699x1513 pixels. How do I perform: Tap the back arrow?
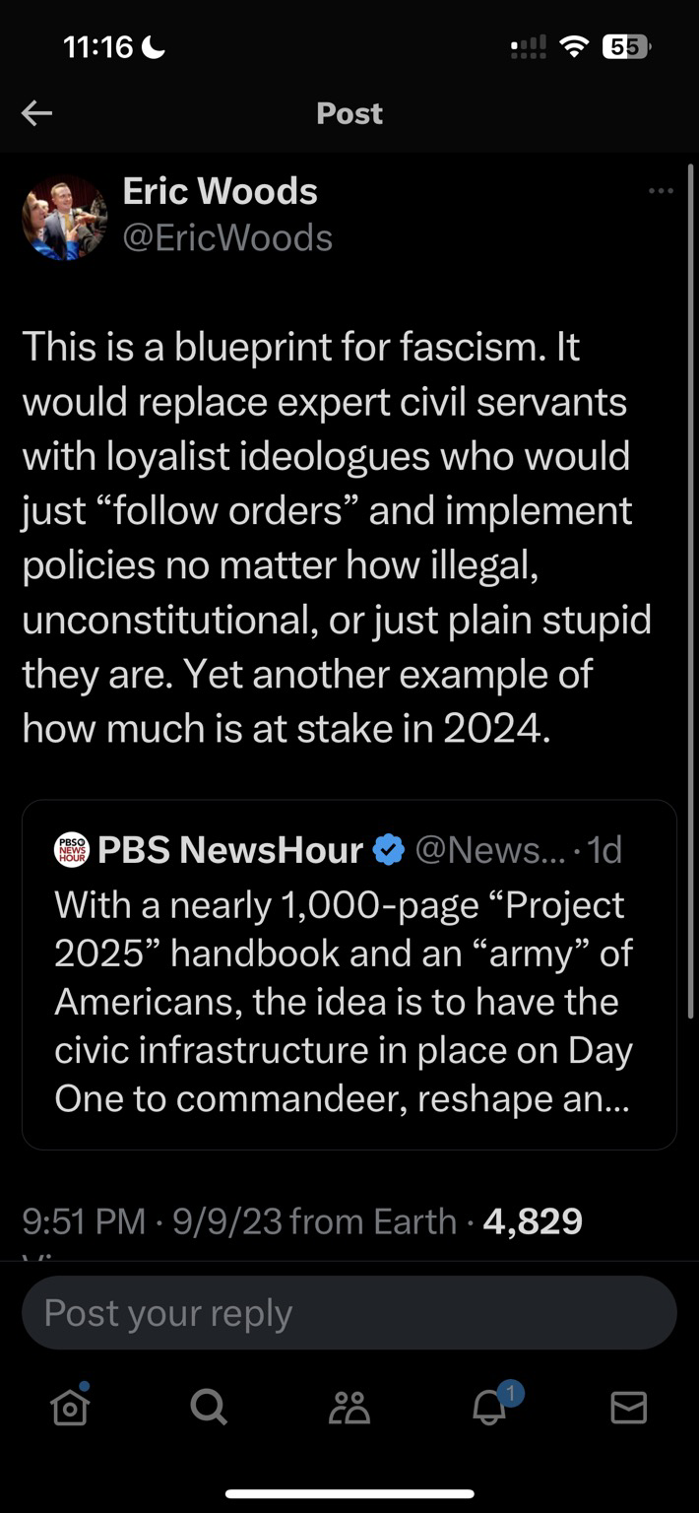coord(36,114)
